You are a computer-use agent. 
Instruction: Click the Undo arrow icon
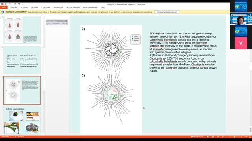(10, 4)
